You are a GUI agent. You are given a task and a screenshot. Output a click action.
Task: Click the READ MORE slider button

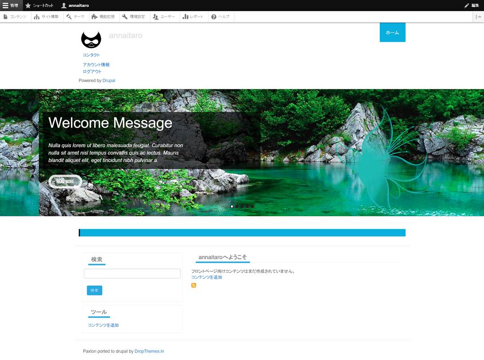click(x=65, y=182)
